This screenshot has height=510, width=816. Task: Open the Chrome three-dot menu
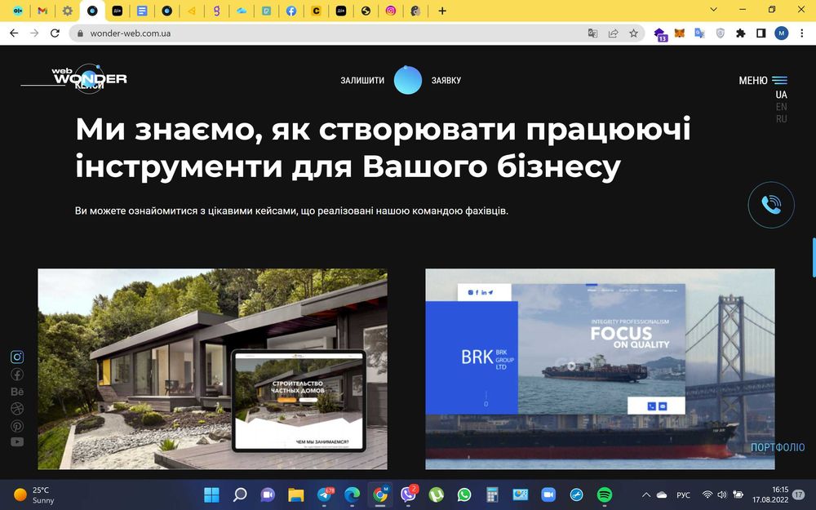coord(801,33)
